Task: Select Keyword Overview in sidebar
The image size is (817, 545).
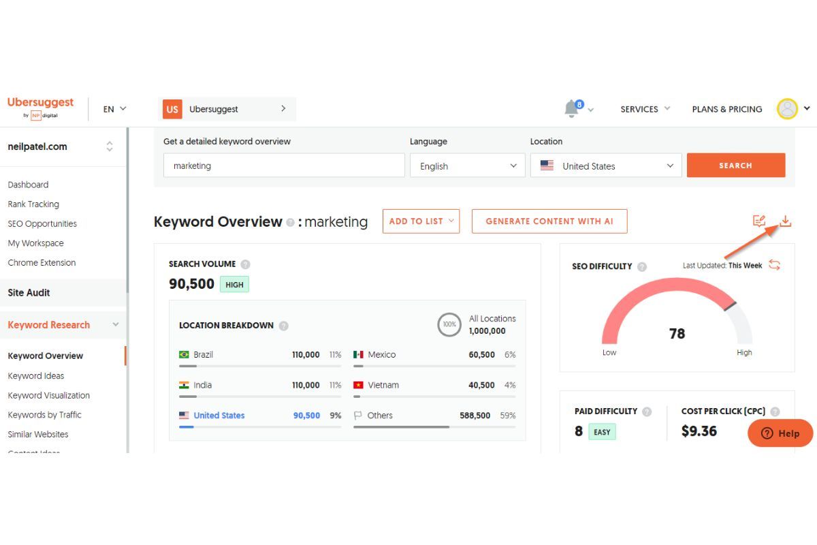Action: (x=46, y=356)
